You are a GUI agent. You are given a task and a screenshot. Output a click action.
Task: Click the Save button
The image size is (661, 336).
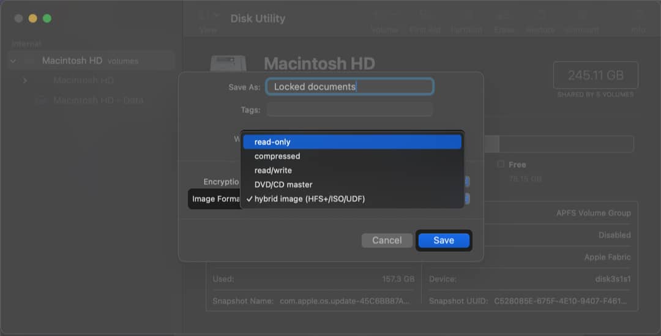click(444, 241)
